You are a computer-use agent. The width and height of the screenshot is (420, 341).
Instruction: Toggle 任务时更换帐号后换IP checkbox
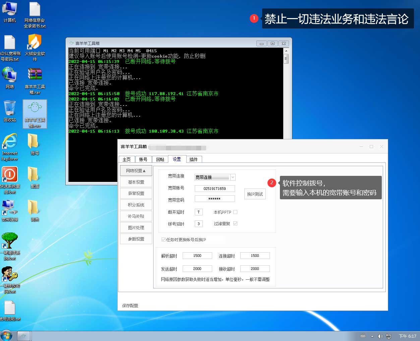tap(164, 240)
